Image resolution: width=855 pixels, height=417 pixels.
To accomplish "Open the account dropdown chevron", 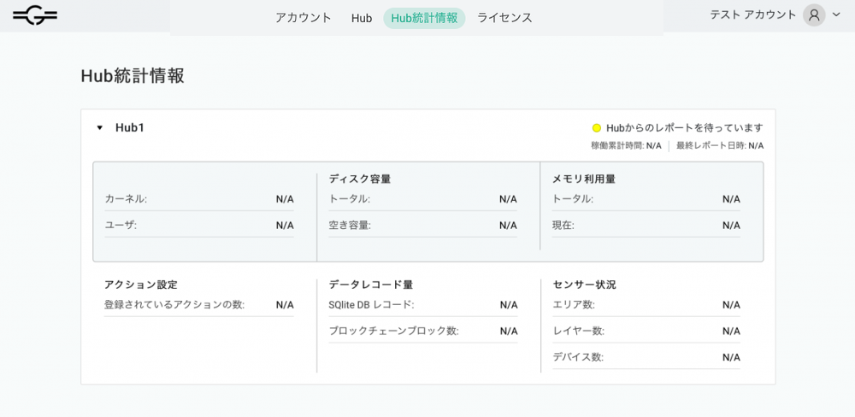I will pyautogui.click(x=836, y=15).
